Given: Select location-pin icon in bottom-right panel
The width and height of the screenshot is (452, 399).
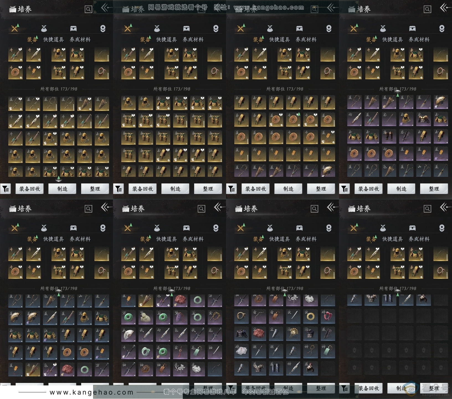Looking at the screenshot, I should [442, 228].
